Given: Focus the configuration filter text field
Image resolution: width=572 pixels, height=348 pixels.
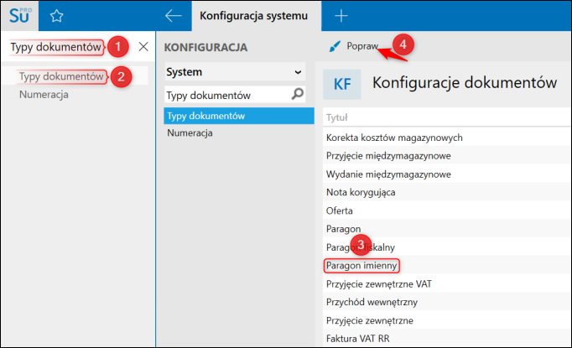Looking at the screenshot, I should [225, 96].
